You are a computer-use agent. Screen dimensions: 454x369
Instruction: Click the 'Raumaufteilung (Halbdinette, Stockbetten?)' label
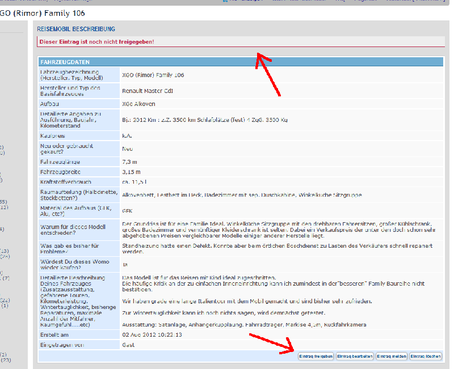click(79, 195)
